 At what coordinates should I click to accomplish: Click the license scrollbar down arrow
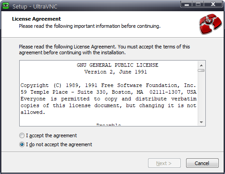[x=201, y=122]
